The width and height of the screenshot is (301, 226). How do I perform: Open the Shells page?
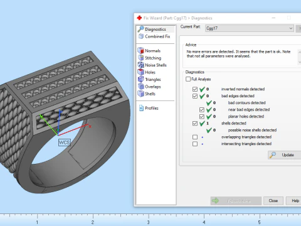[150, 94]
